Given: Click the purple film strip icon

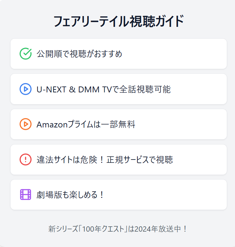Looking at the screenshot, I should [x=25, y=195].
